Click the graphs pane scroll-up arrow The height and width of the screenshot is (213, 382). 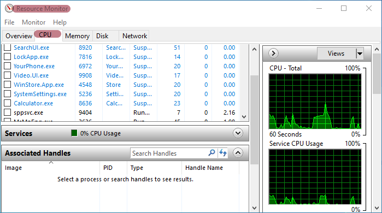pos(377,49)
